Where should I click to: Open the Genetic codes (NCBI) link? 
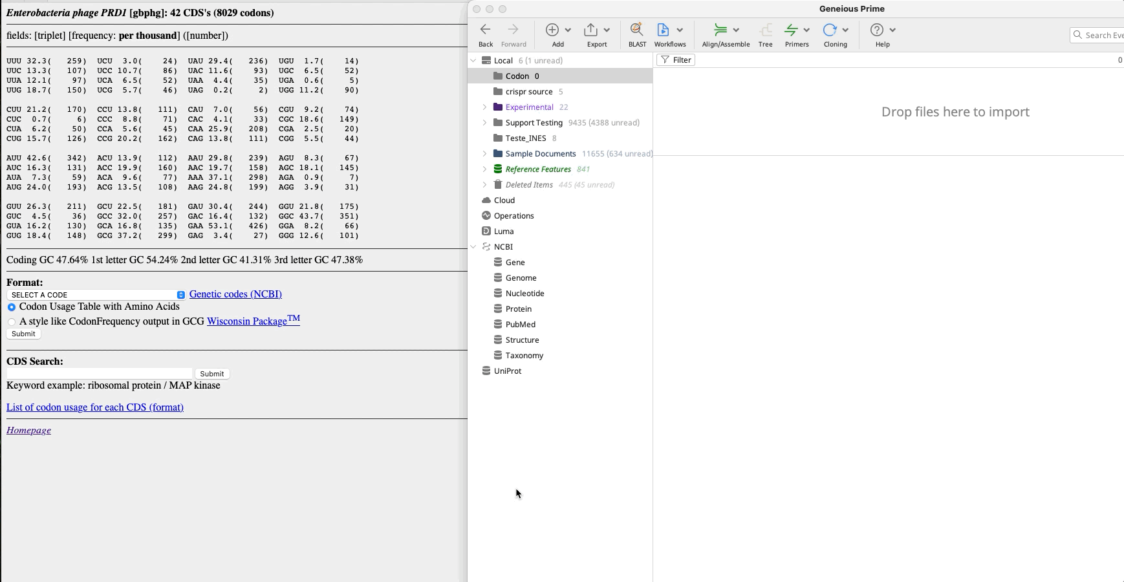235,294
